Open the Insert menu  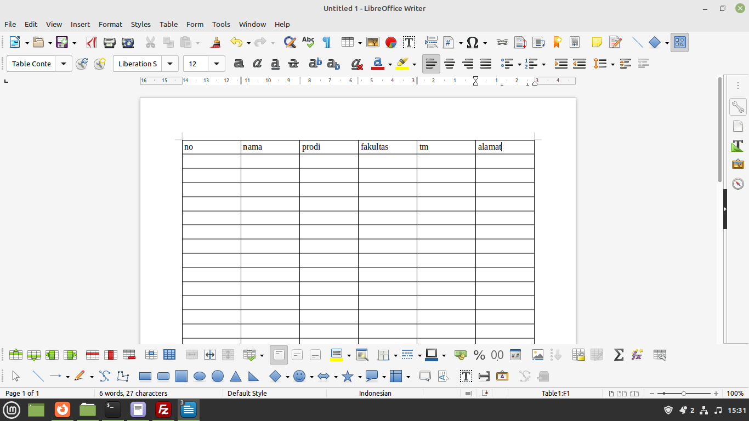[x=80, y=24]
